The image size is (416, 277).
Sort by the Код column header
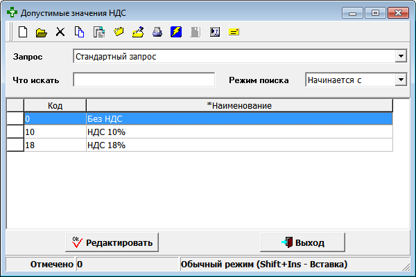(x=55, y=105)
